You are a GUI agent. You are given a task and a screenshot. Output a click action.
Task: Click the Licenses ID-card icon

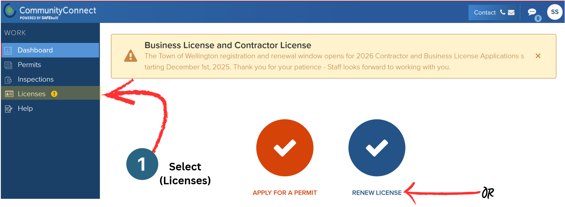(x=8, y=94)
